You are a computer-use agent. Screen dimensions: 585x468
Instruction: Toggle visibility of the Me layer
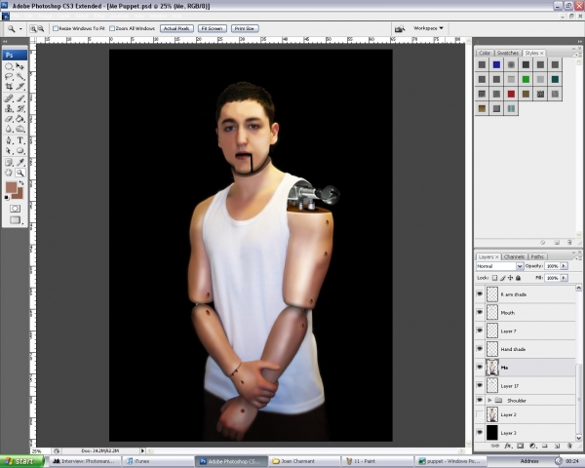(480, 368)
